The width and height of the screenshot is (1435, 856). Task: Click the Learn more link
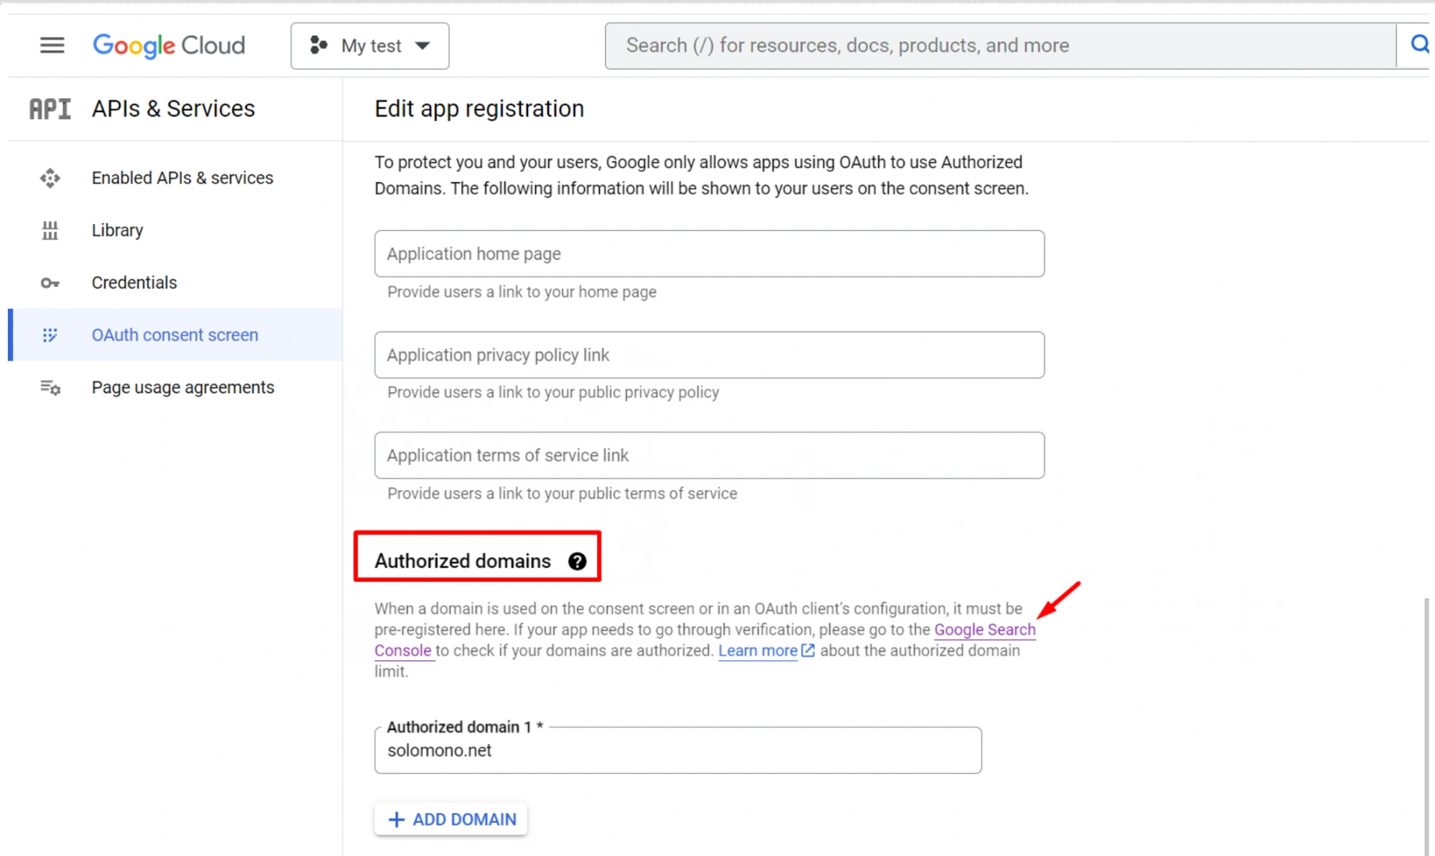click(x=758, y=651)
